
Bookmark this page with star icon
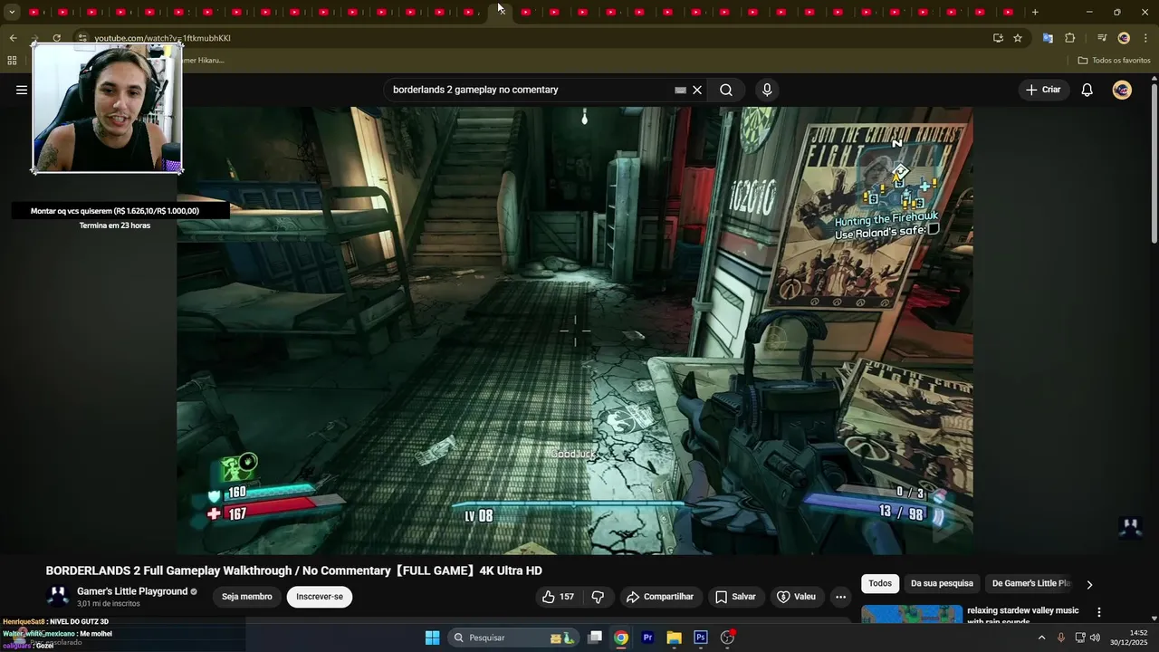tap(1018, 38)
